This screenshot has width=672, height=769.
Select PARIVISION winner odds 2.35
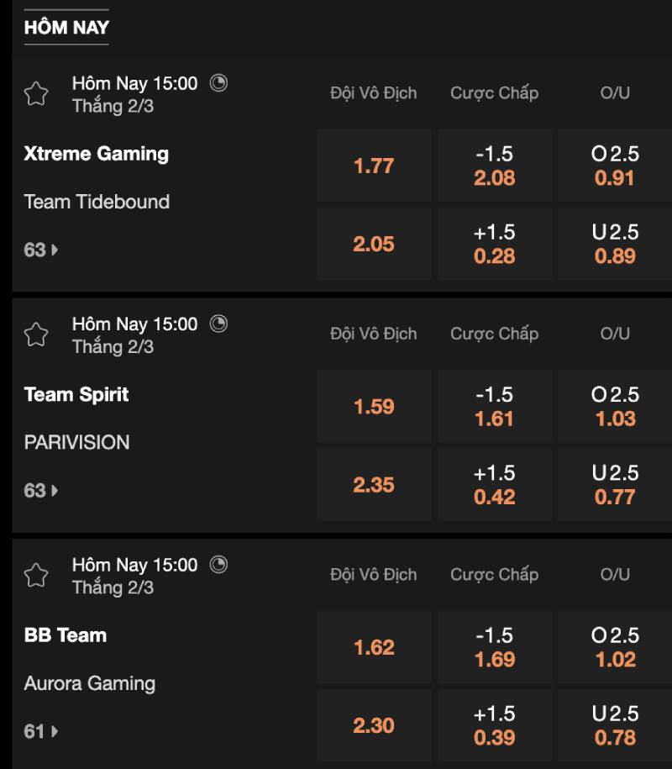click(374, 485)
